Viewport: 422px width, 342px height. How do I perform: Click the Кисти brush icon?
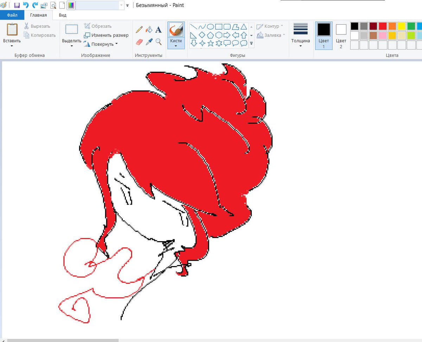[x=176, y=30]
